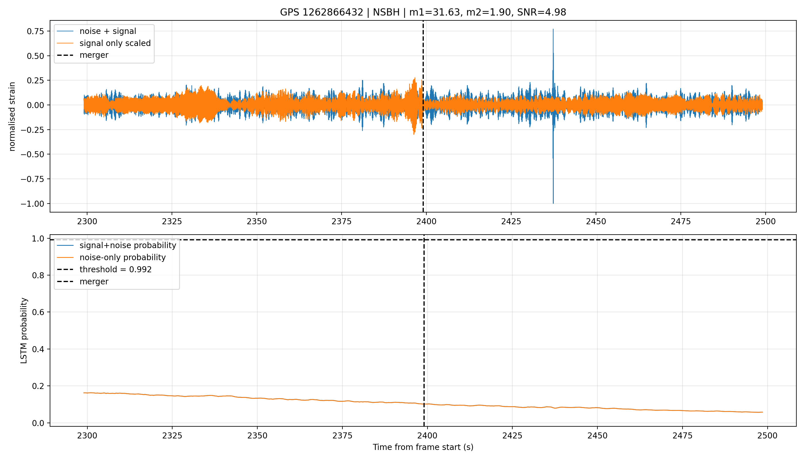Click the 'merger' label in bottom legend
805x460 pixels.
[x=94, y=281]
